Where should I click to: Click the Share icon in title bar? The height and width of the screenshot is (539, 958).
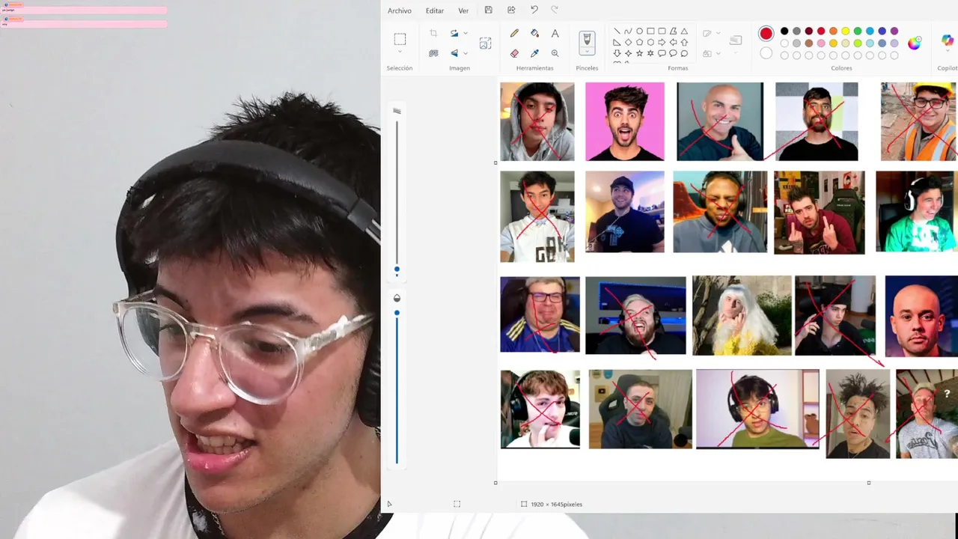pyautogui.click(x=511, y=10)
